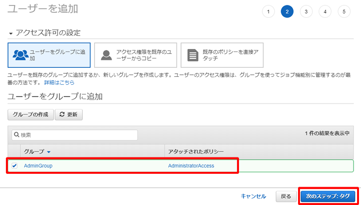The height and width of the screenshot is (205, 361).
Task: Click the active step 2 circle
Action: click(287, 11)
